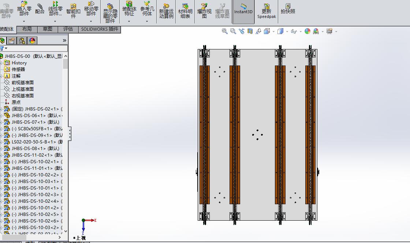Toggle Hide/Show Items glasses icon
The width and height of the screenshot is (410, 243).
pos(294,31)
